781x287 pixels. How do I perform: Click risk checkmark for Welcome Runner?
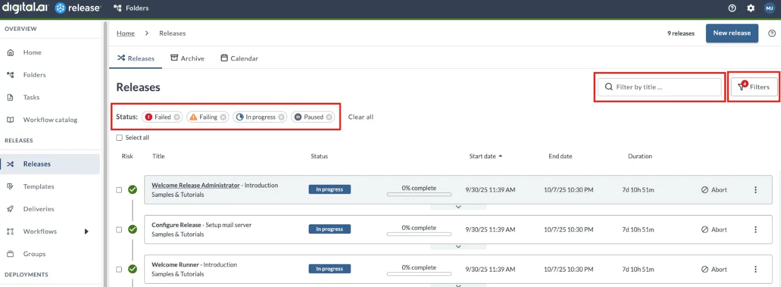click(x=132, y=269)
